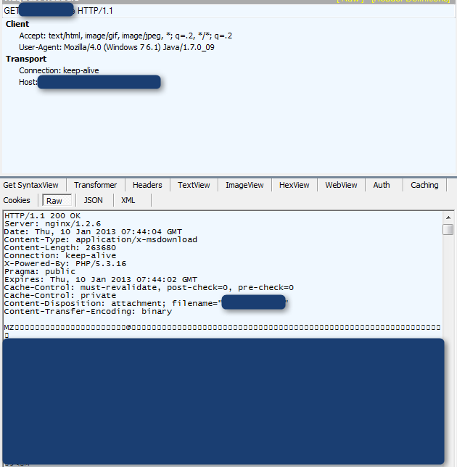Viewport: 457px width, 467px height.
Task: Open the HexView tab
Action: coord(294,185)
